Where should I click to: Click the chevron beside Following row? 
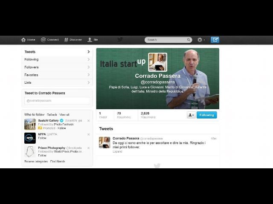89,59
